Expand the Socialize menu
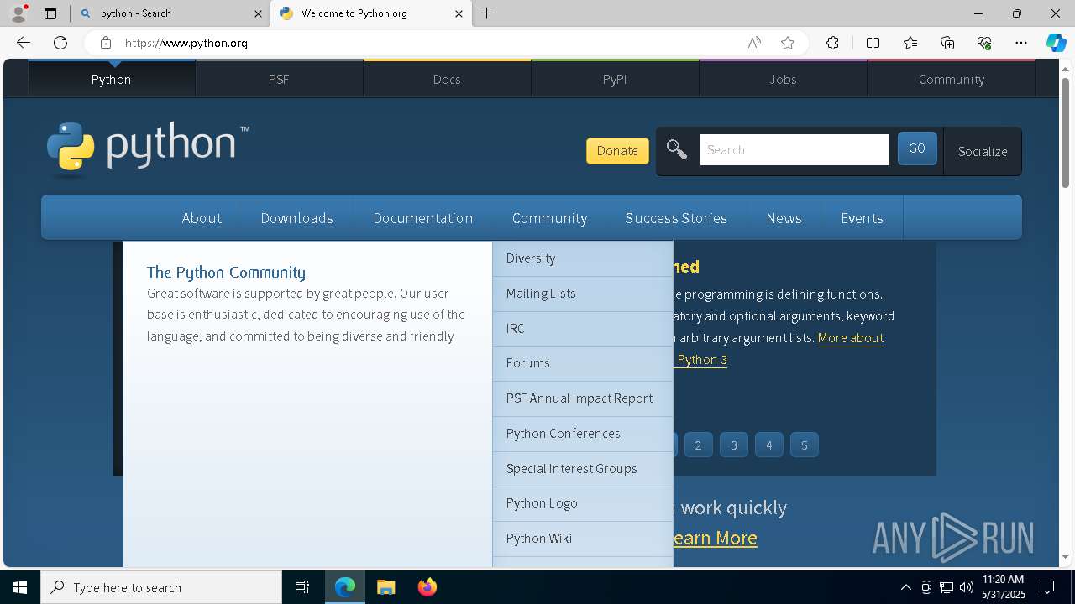Image resolution: width=1075 pixels, height=604 pixels. (x=983, y=151)
